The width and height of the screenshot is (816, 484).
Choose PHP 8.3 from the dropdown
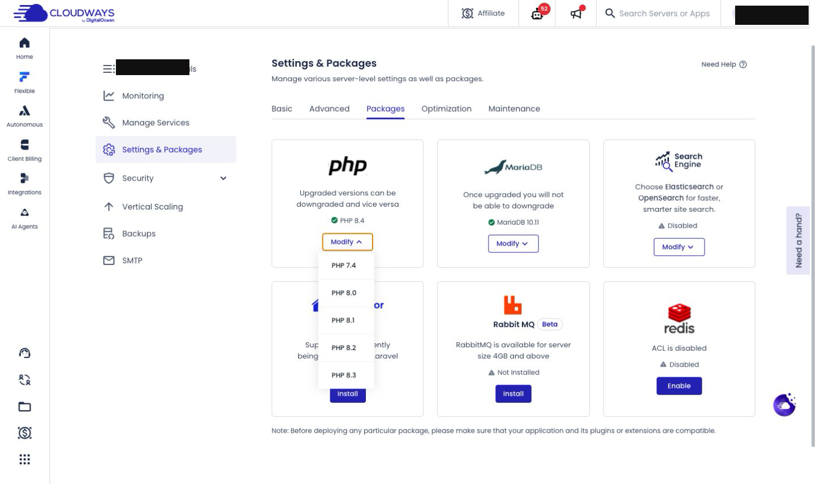point(346,375)
